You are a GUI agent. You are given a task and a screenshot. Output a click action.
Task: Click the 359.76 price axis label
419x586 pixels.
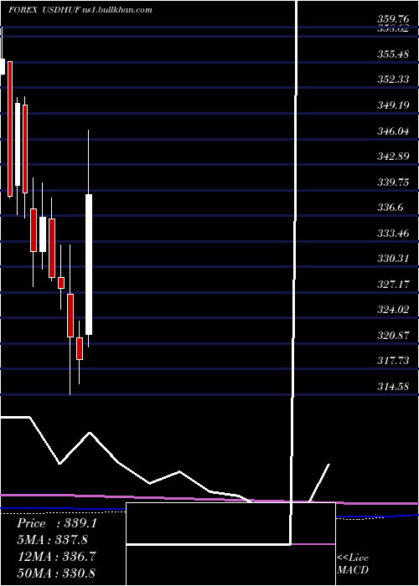coord(393,18)
